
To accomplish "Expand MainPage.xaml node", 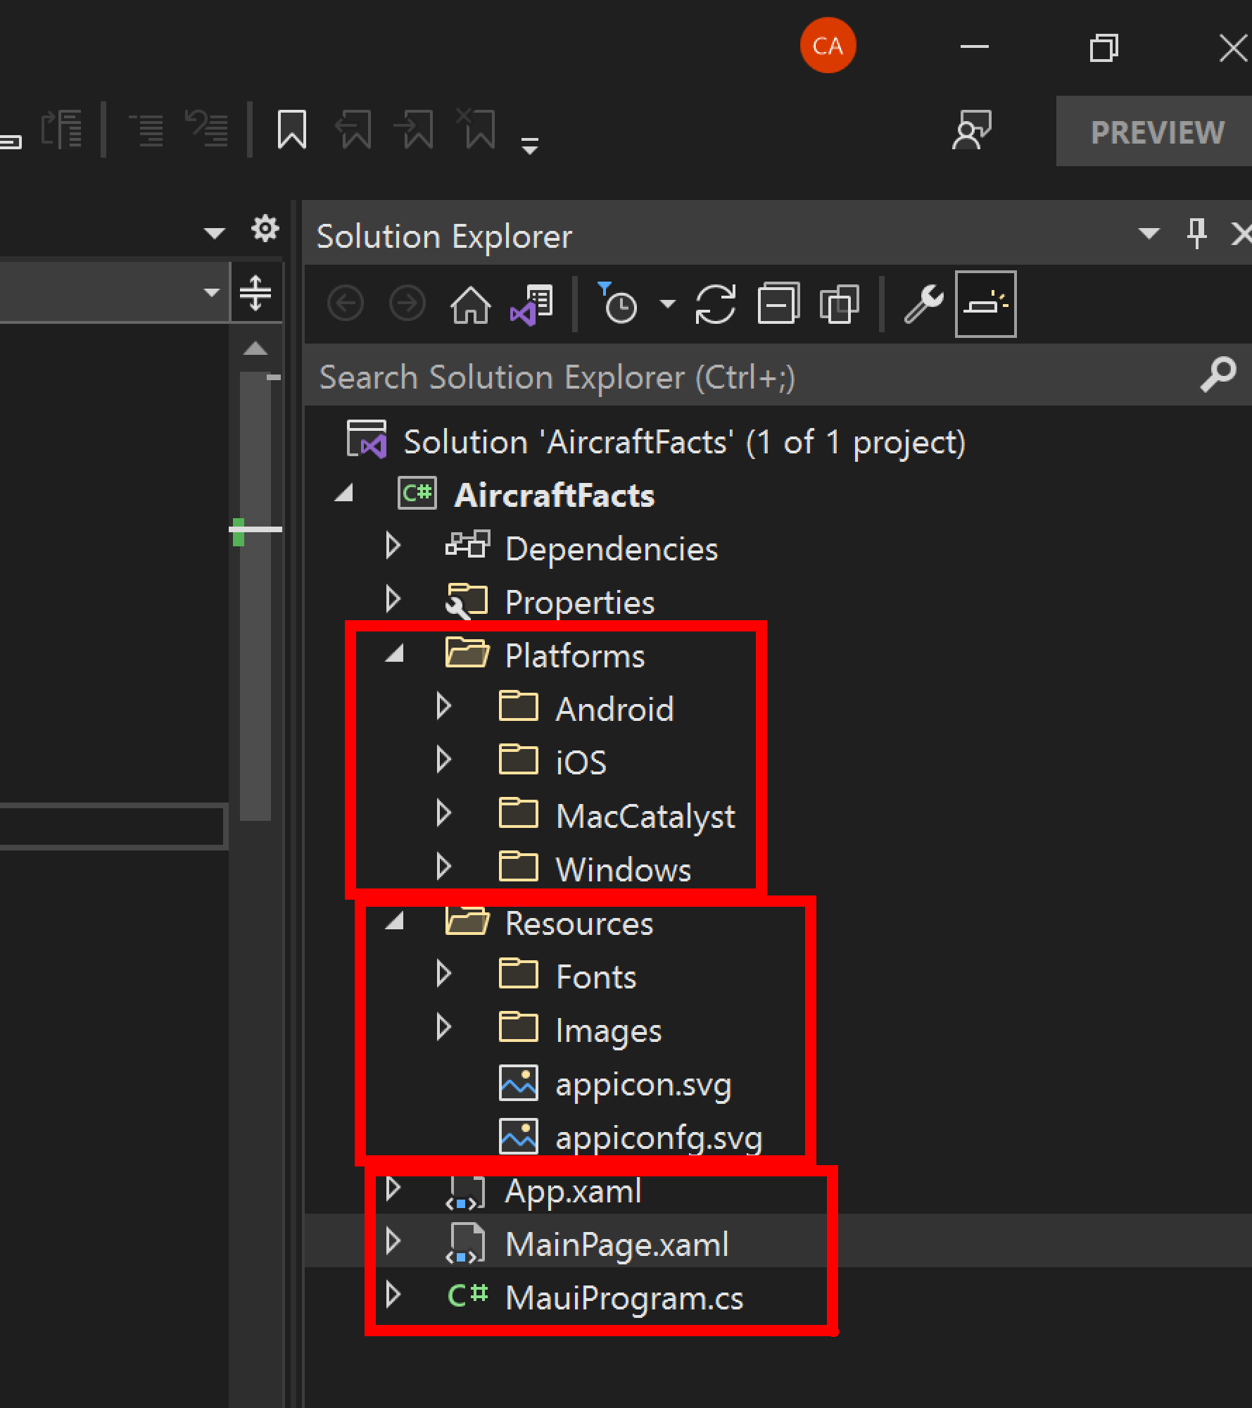I will pos(393,1242).
